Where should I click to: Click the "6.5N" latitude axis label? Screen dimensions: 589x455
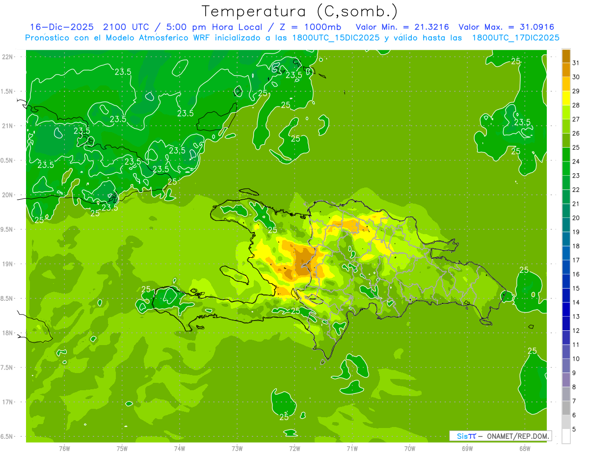[7, 436]
